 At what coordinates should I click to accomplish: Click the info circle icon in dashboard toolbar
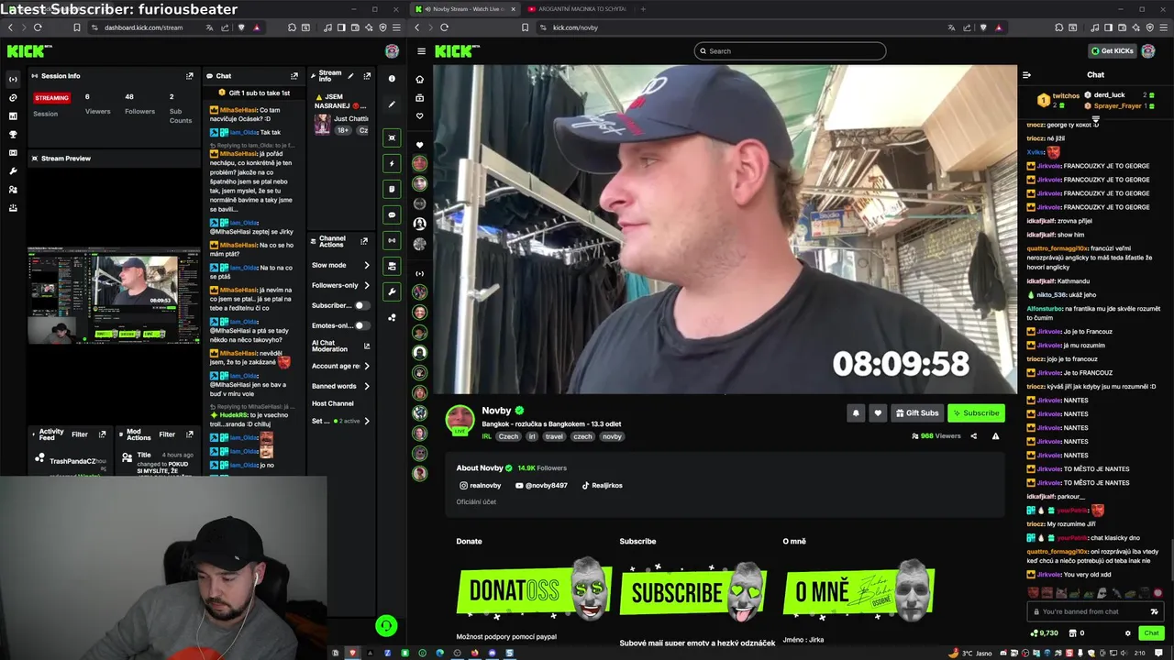[392, 79]
